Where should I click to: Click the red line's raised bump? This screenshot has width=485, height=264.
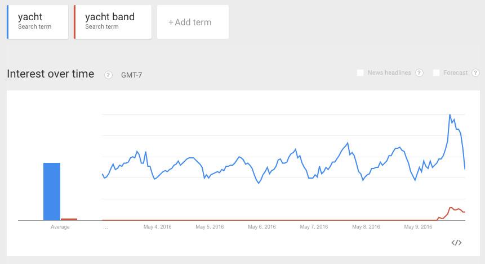pos(451,208)
